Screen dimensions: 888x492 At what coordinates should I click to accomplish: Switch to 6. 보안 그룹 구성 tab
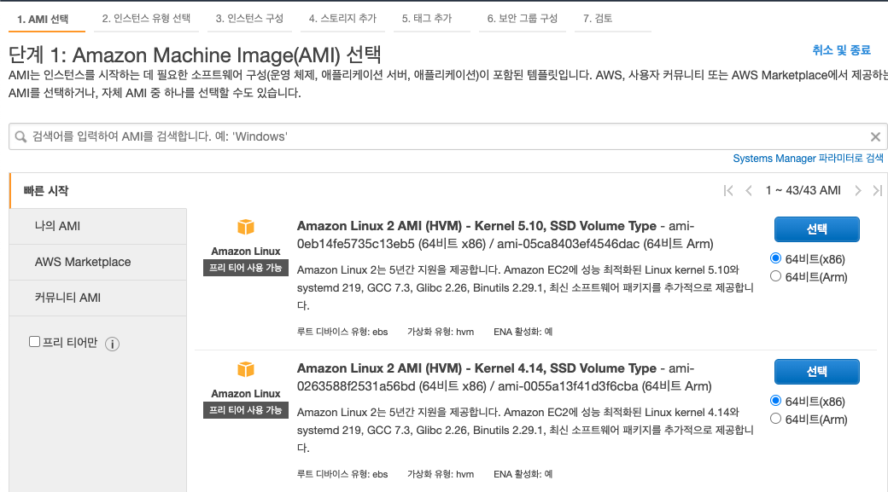pos(523,19)
